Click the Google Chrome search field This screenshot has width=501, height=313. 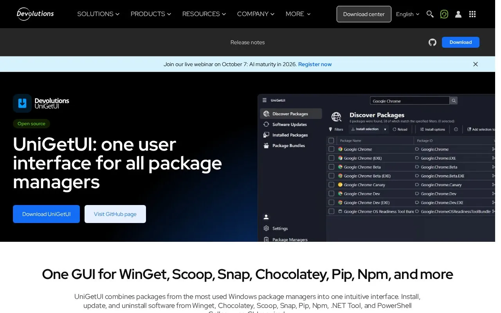[x=410, y=101]
